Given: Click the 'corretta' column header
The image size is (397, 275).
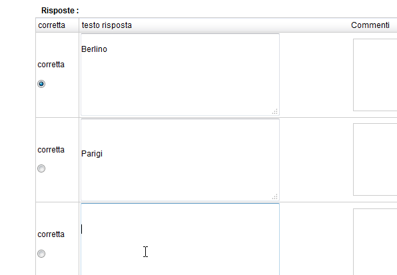Looking at the screenshot, I should pos(52,25).
